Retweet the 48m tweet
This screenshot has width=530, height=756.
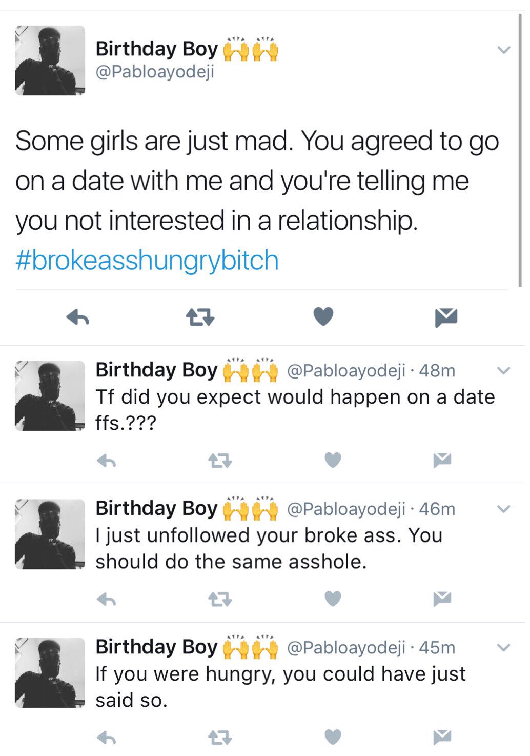tap(220, 461)
